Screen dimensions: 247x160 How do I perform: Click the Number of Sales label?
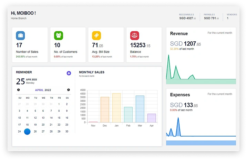point(27,52)
